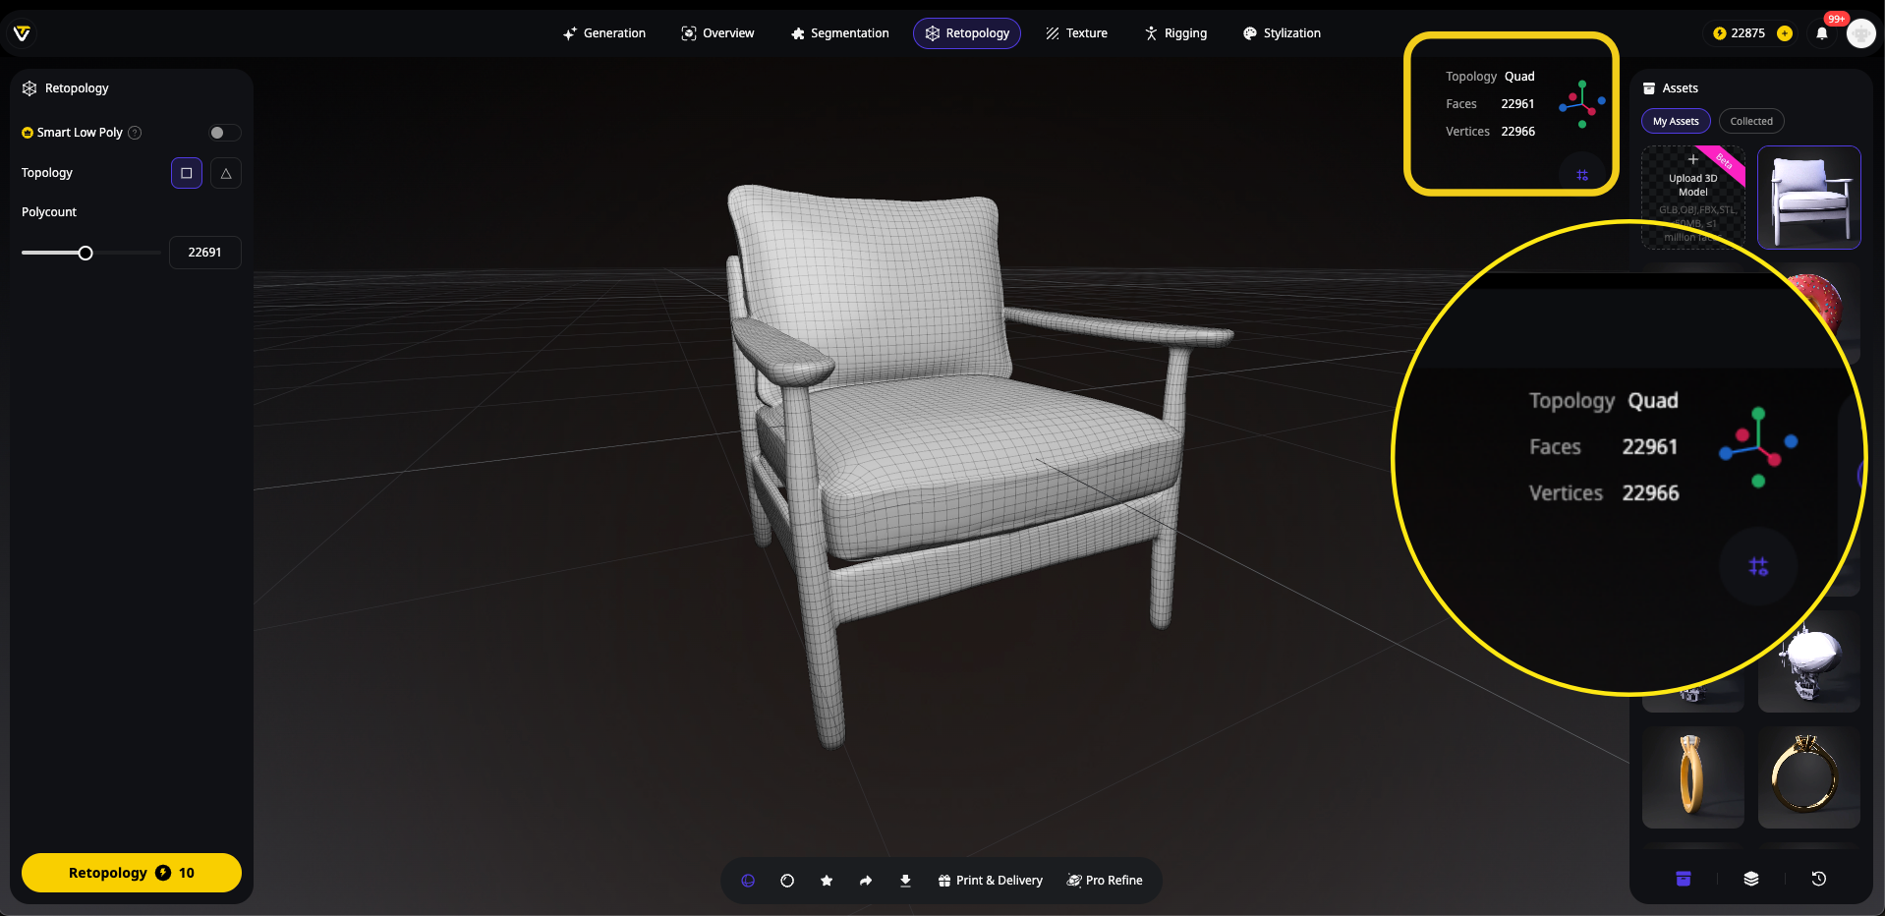Screen dimensions: 1885x916
Task: Click the wireframe grid icon under Vertices
Action: tap(1582, 175)
